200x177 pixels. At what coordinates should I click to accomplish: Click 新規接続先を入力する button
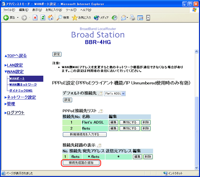[85, 134]
